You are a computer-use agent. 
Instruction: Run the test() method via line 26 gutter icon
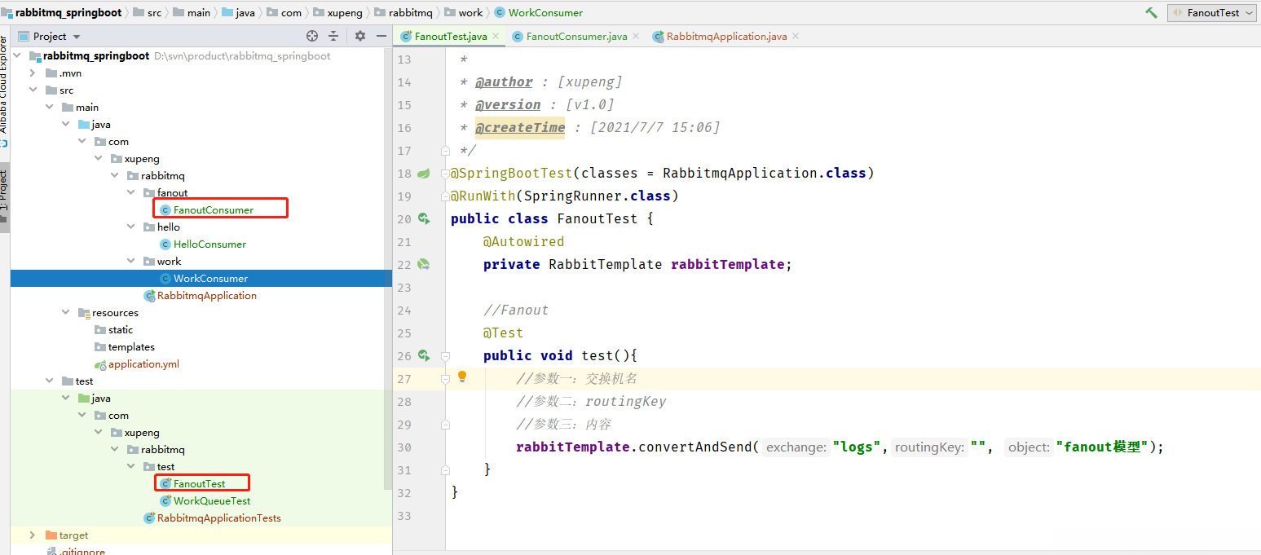pyautogui.click(x=424, y=355)
